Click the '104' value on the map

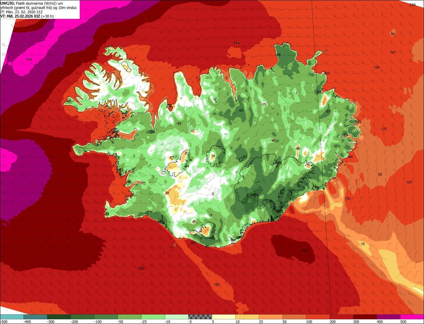point(377,67)
